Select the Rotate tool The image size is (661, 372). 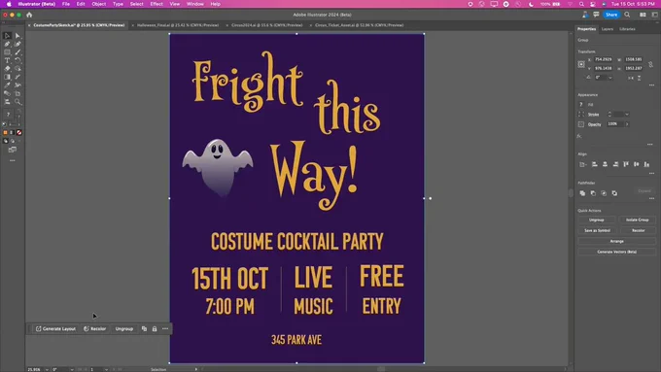[x=17, y=60]
